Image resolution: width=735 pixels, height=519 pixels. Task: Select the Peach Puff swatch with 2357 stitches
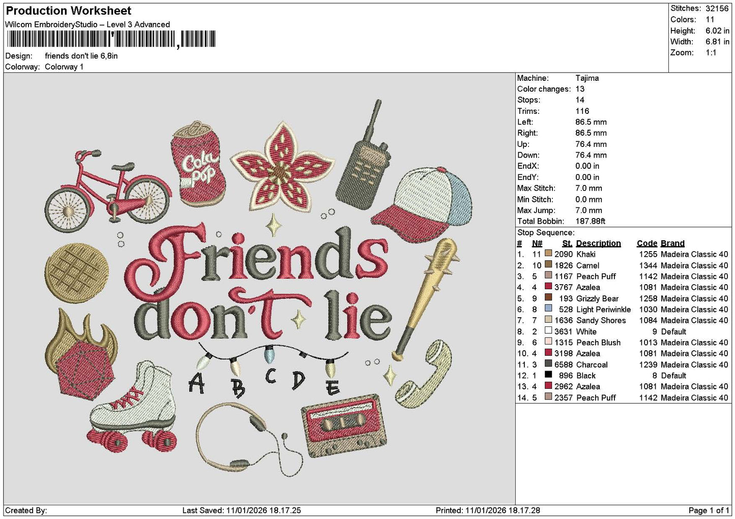pyautogui.click(x=548, y=397)
